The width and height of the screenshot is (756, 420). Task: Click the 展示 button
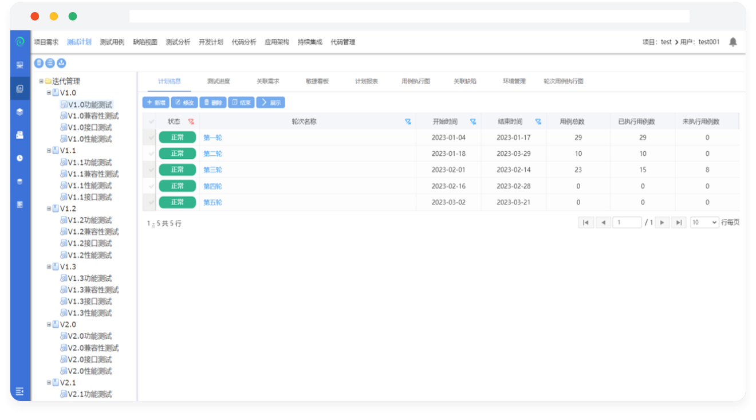pyautogui.click(x=271, y=103)
